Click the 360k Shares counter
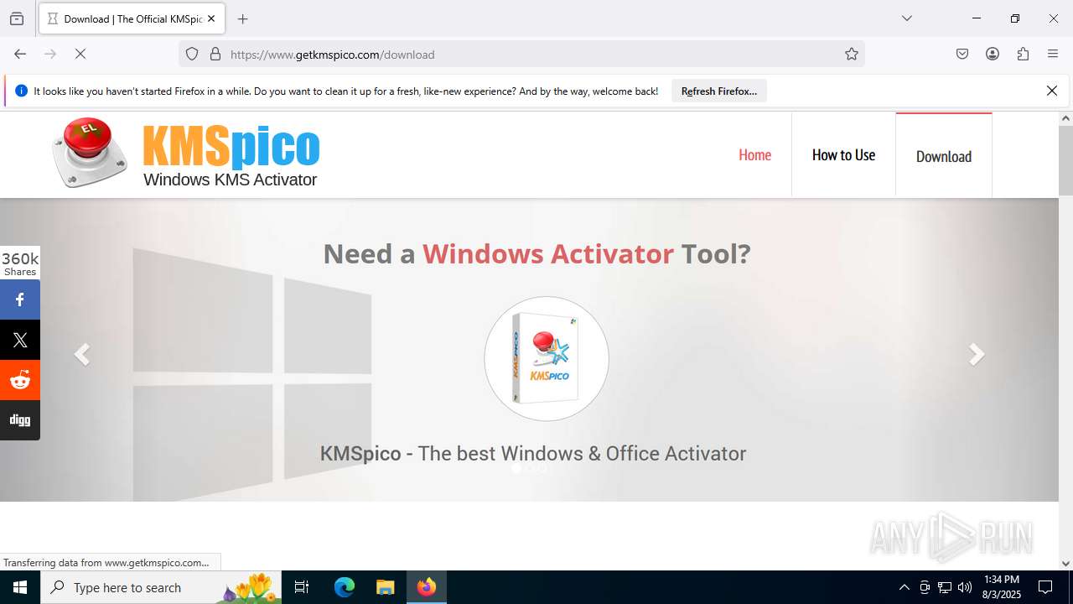The height and width of the screenshot is (604, 1073). (20, 263)
